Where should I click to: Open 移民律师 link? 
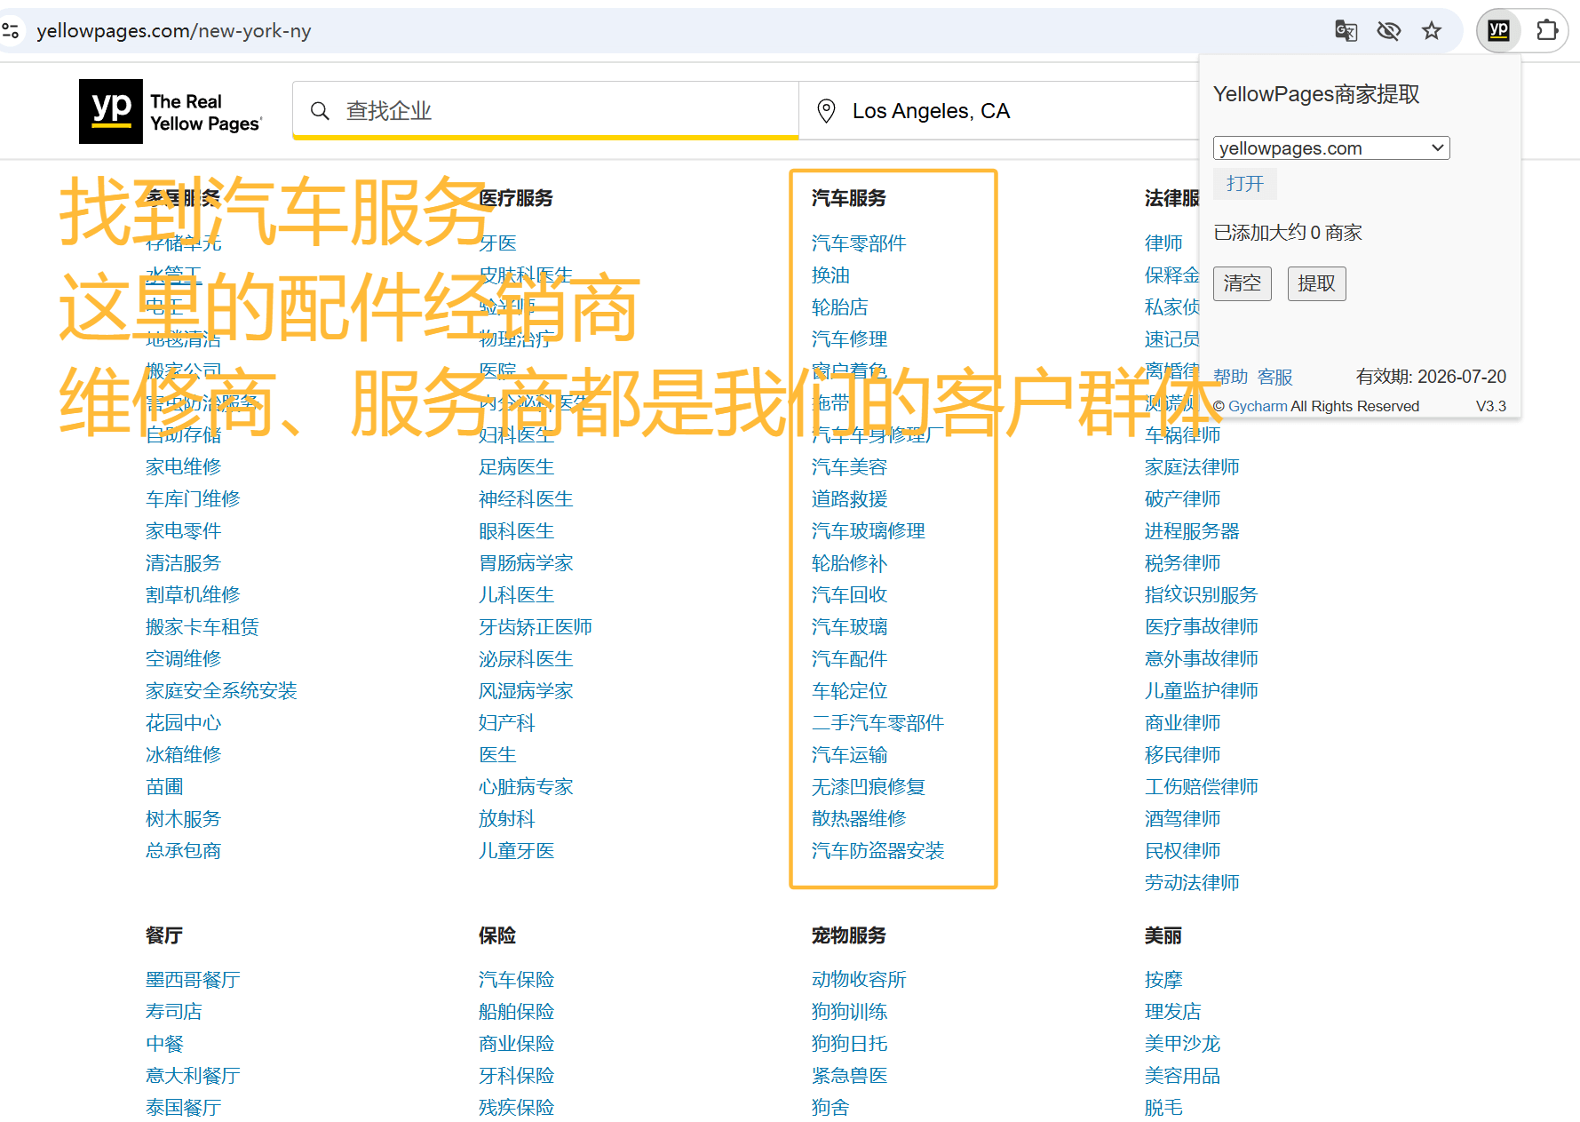coord(1183,755)
